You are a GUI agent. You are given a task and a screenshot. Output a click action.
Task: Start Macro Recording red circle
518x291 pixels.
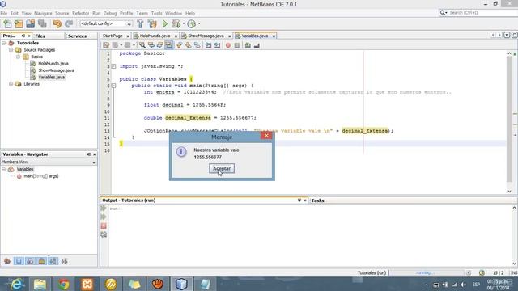(x=228, y=45)
